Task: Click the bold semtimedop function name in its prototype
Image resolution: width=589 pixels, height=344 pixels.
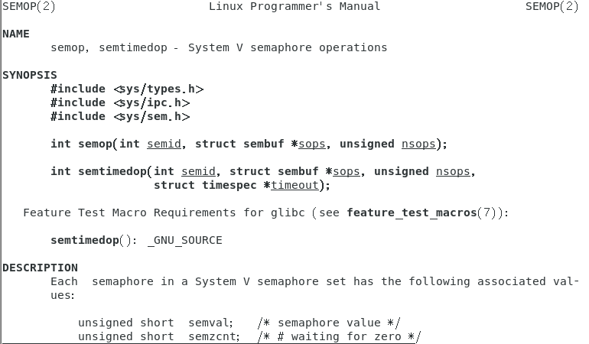Action: pyautogui.click(x=112, y=171)
